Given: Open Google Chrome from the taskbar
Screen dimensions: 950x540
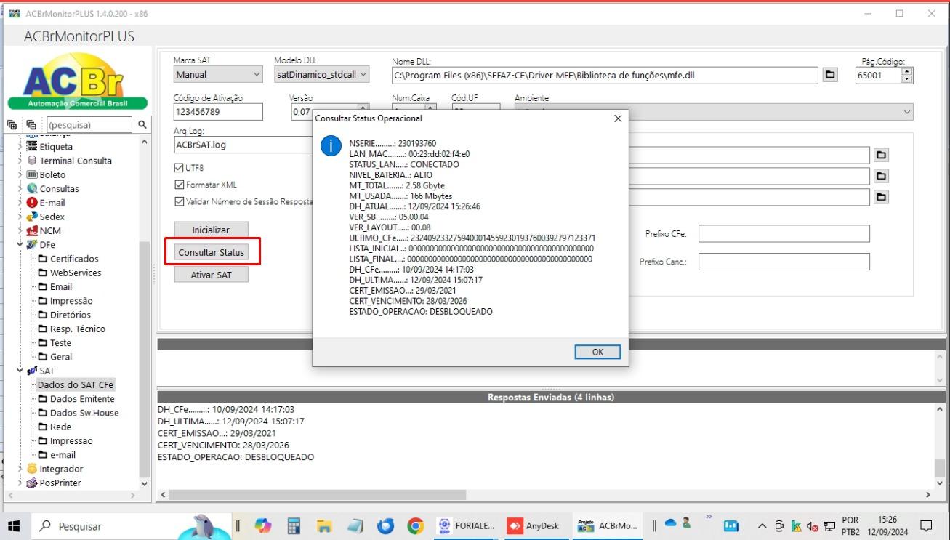Looking at the screenshot, I should point(416,525).
